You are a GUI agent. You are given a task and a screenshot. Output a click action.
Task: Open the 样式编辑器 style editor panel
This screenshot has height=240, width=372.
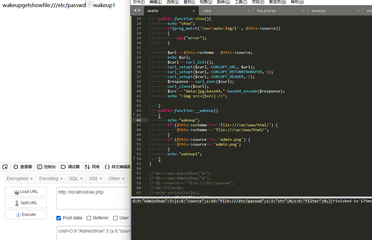pyautogui.click(x=118, y=167)
